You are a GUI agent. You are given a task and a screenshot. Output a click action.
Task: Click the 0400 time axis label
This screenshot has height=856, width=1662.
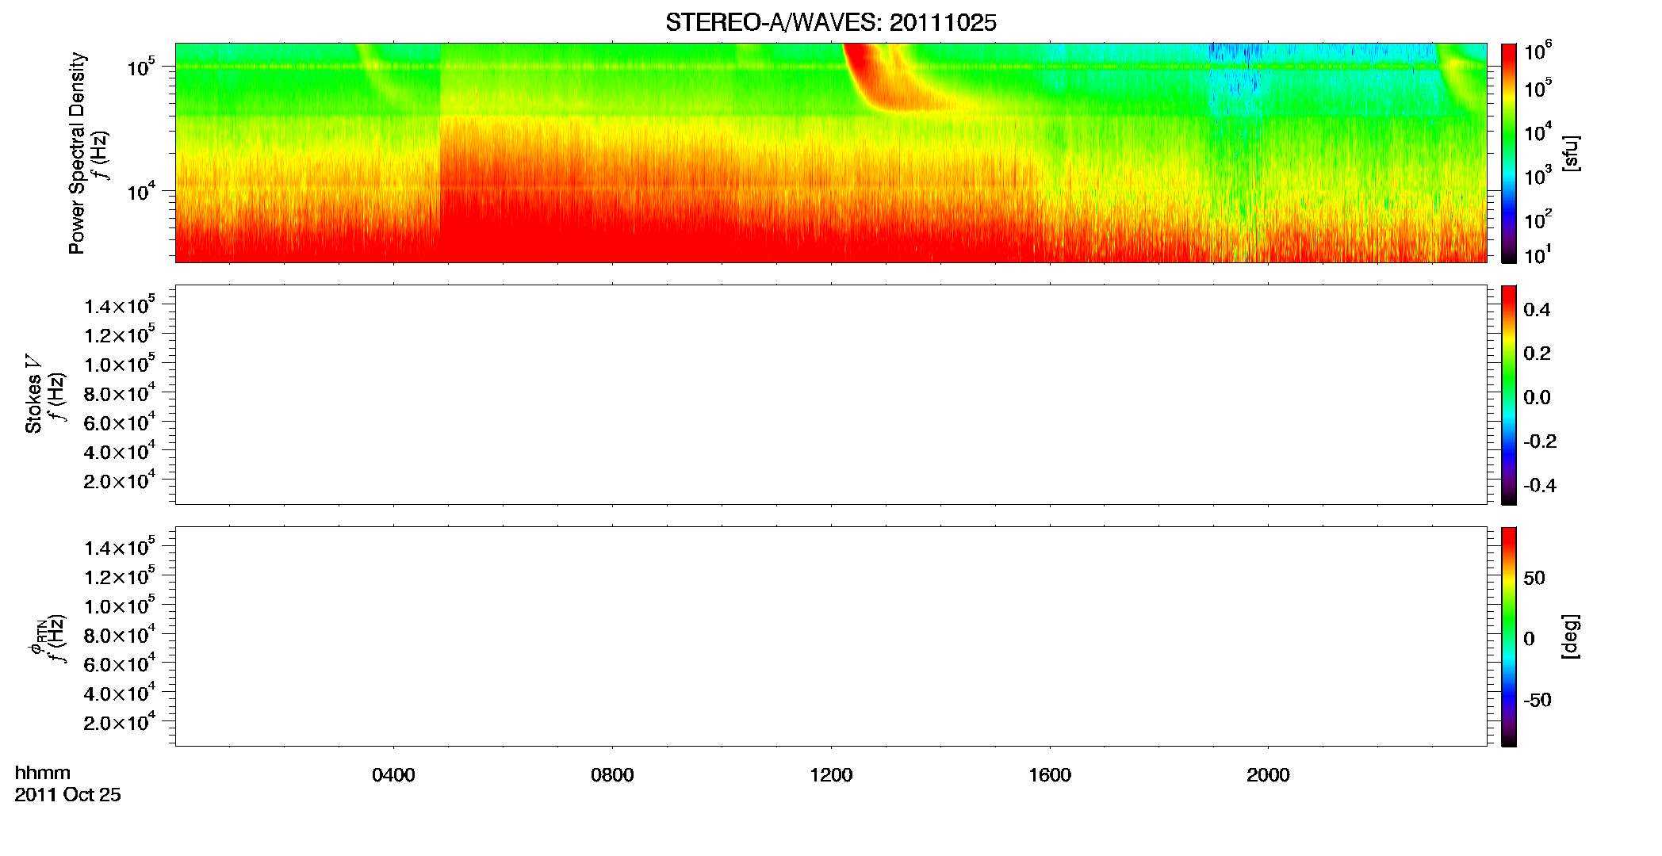[x=393, y=775]
